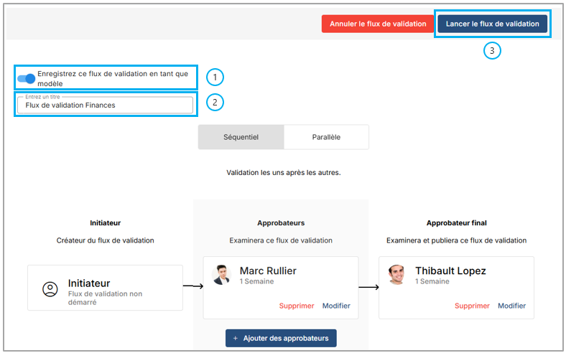
Task: Click the numbered callout circle 3
Action: click(x=491, y=50)
